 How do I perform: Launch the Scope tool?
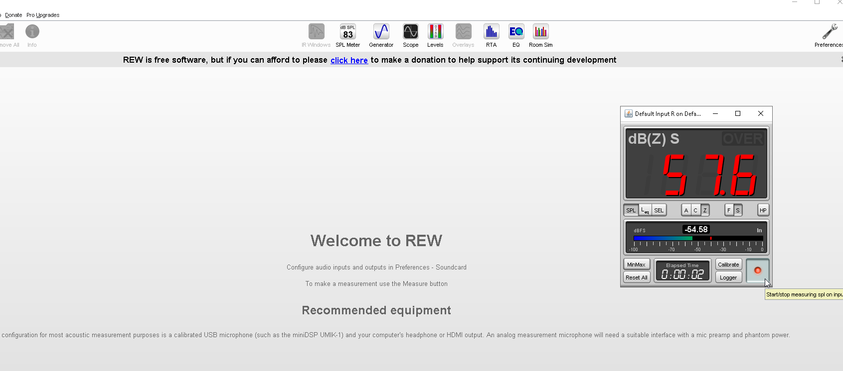[x=410, y=35]
